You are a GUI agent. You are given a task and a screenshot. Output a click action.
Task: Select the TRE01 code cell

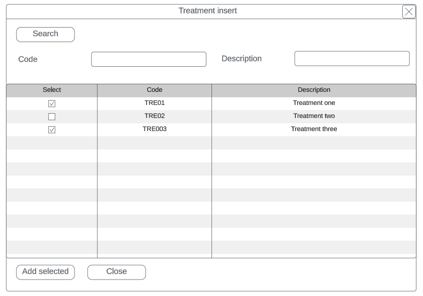[154, 103]
